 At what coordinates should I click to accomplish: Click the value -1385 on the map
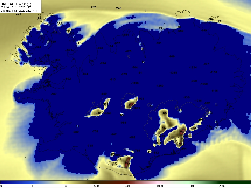point(173,73)
